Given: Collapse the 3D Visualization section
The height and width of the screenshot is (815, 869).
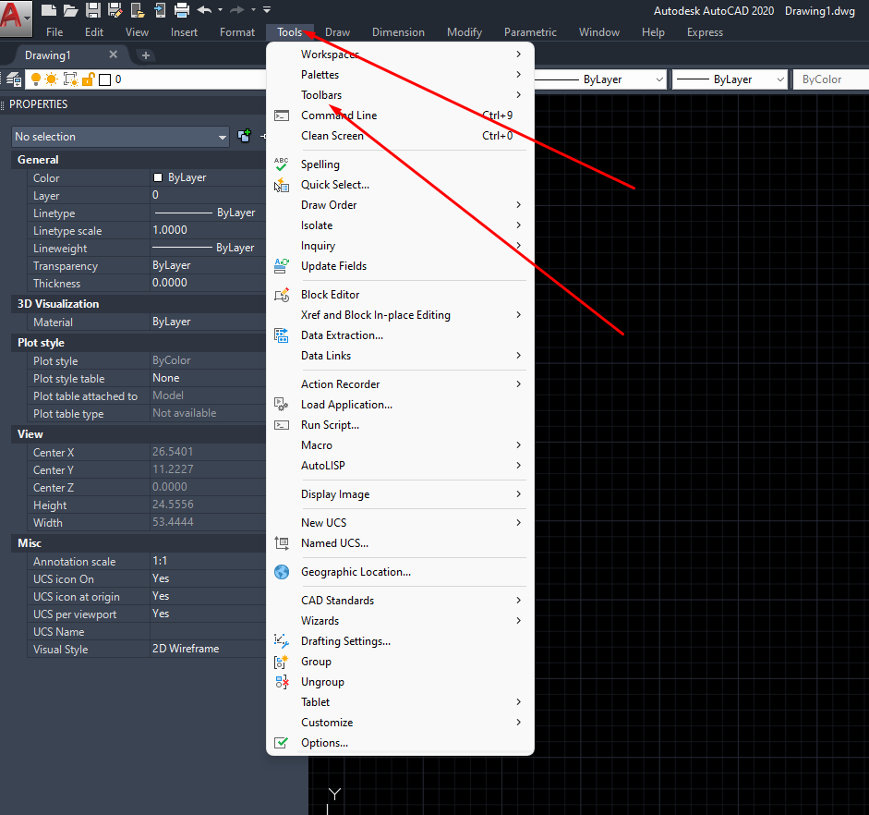Looking at the screenshot, I should pyautogui.click(x=139, y=304).
